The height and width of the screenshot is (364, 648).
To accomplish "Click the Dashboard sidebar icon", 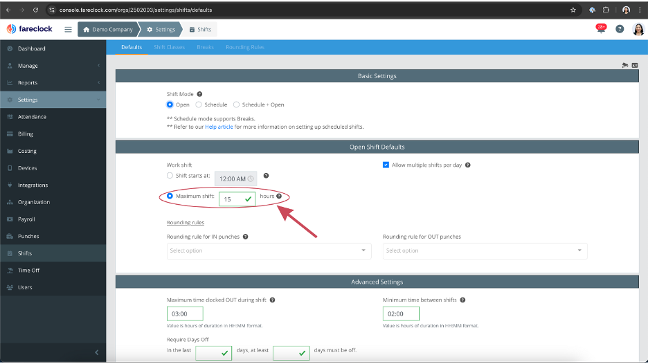I will (x=10, y=48).
